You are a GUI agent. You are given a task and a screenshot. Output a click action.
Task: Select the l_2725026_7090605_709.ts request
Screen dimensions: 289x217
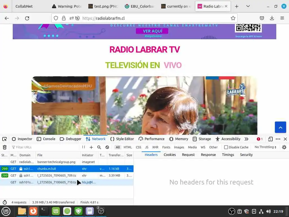[67, 175]
